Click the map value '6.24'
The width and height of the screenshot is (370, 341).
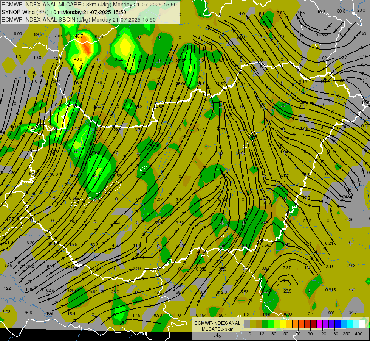tap(329, 243)
